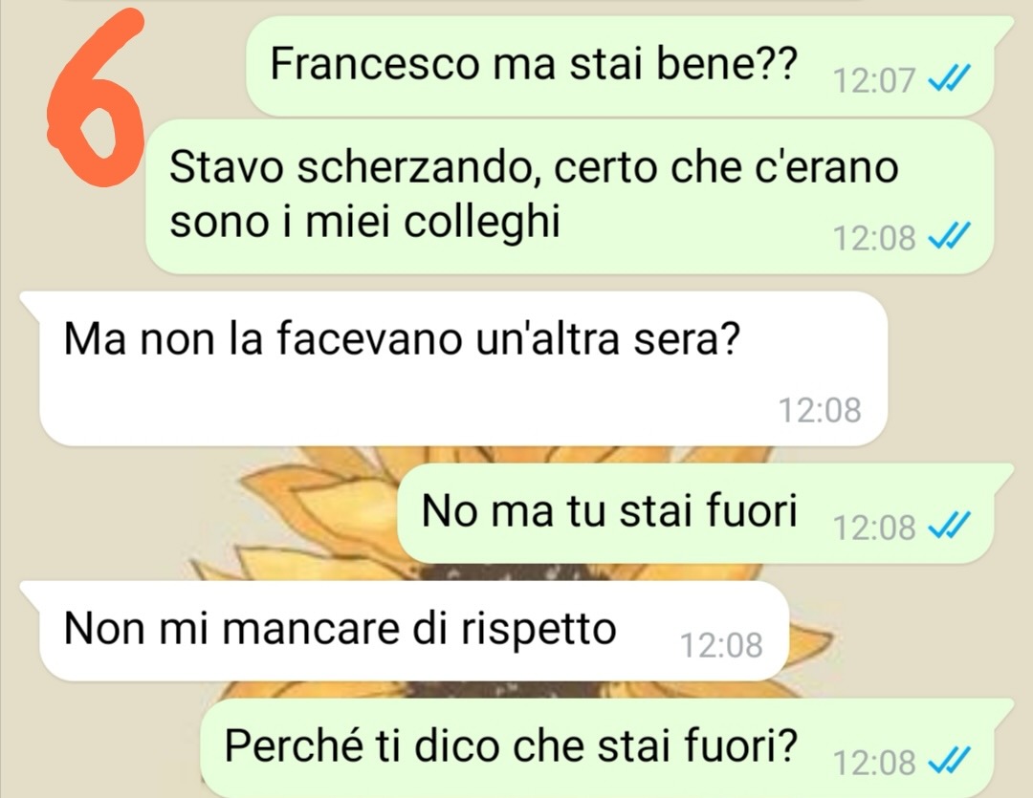Viewport: 1033px width, 798px height.
Task: Tap the blue read-receipt checkmarks at 12:07
Action: tap(949, 79)
